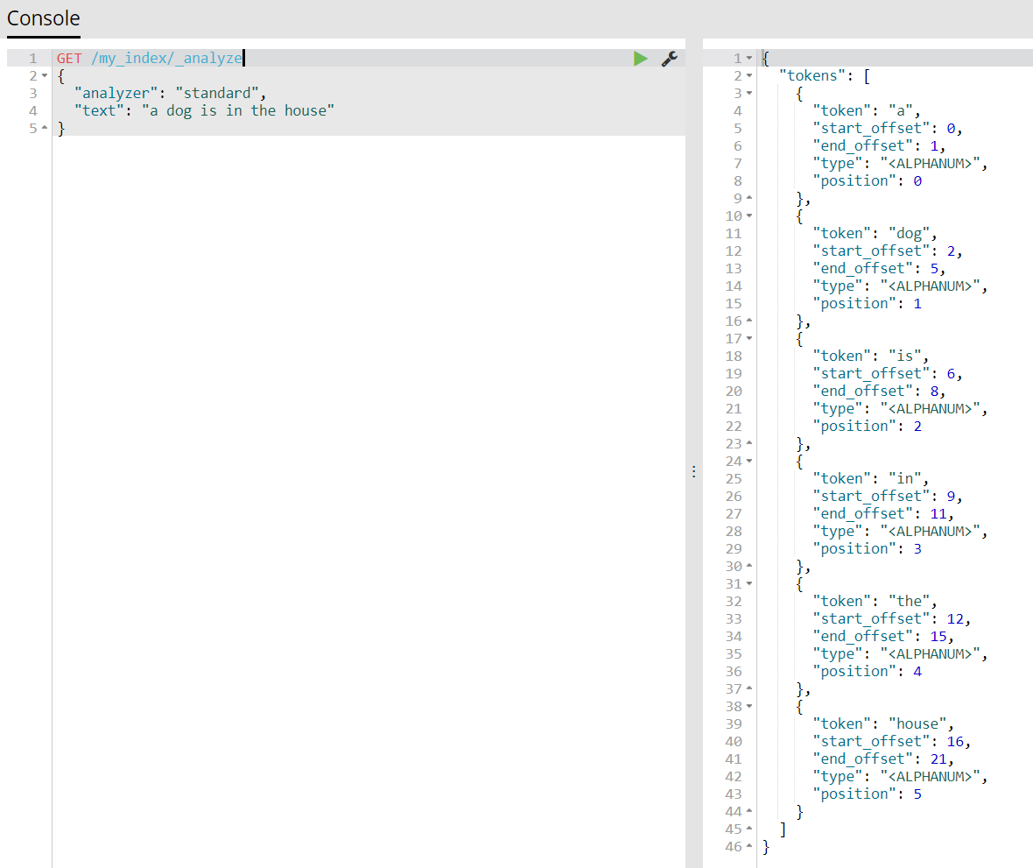Click fold end marker at response line 45

tap(749, 829)
